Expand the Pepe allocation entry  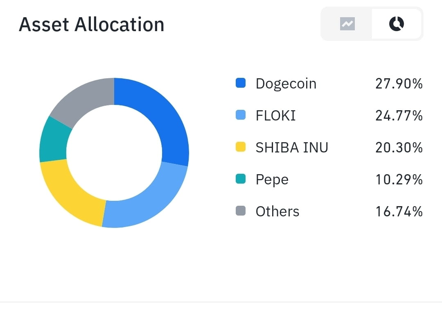[x=272, y=179]
